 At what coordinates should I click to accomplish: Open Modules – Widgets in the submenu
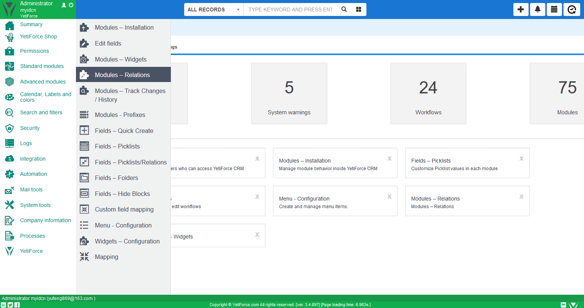tap(123, 59)
